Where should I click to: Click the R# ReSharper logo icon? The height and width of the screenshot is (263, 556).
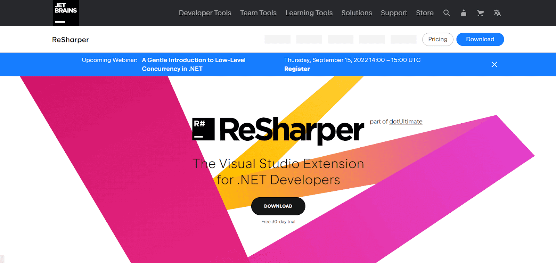[x=203, y=129]
